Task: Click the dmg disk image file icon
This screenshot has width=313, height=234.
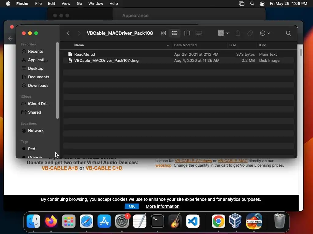Action: coord(70,61)
